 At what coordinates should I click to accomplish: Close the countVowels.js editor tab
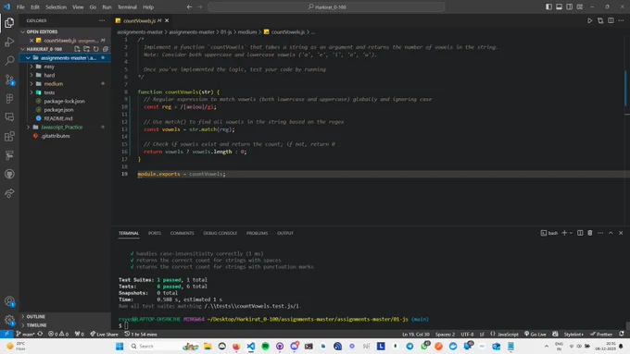(x=167, y=20)
